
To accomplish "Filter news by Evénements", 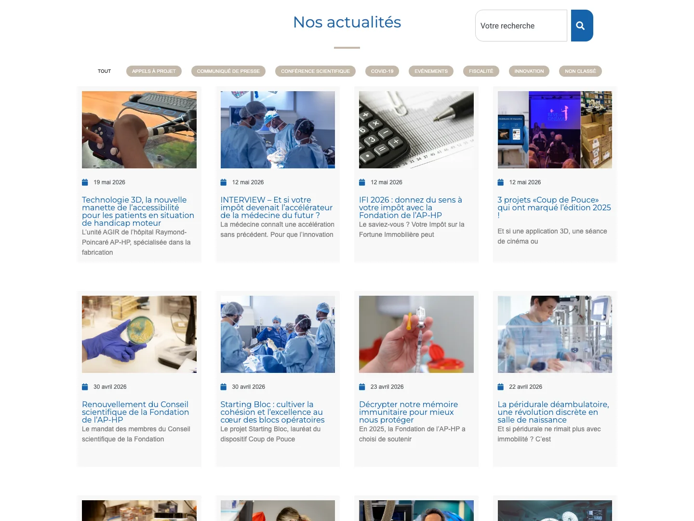I will pyautogui.click(x=431, y=71).
